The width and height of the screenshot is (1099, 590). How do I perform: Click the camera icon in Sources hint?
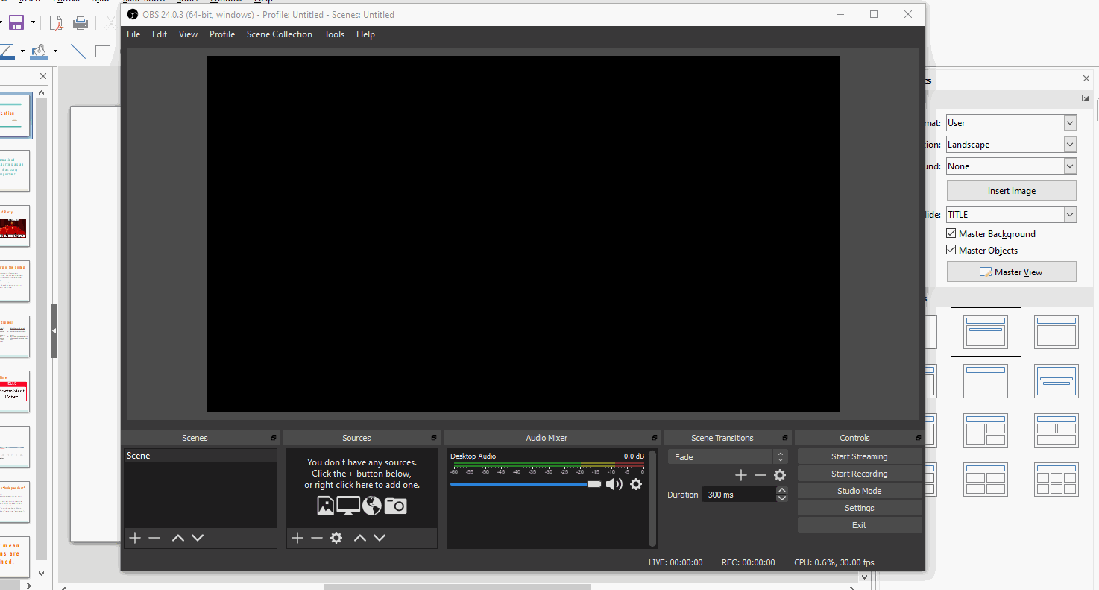tap(396, 506)
